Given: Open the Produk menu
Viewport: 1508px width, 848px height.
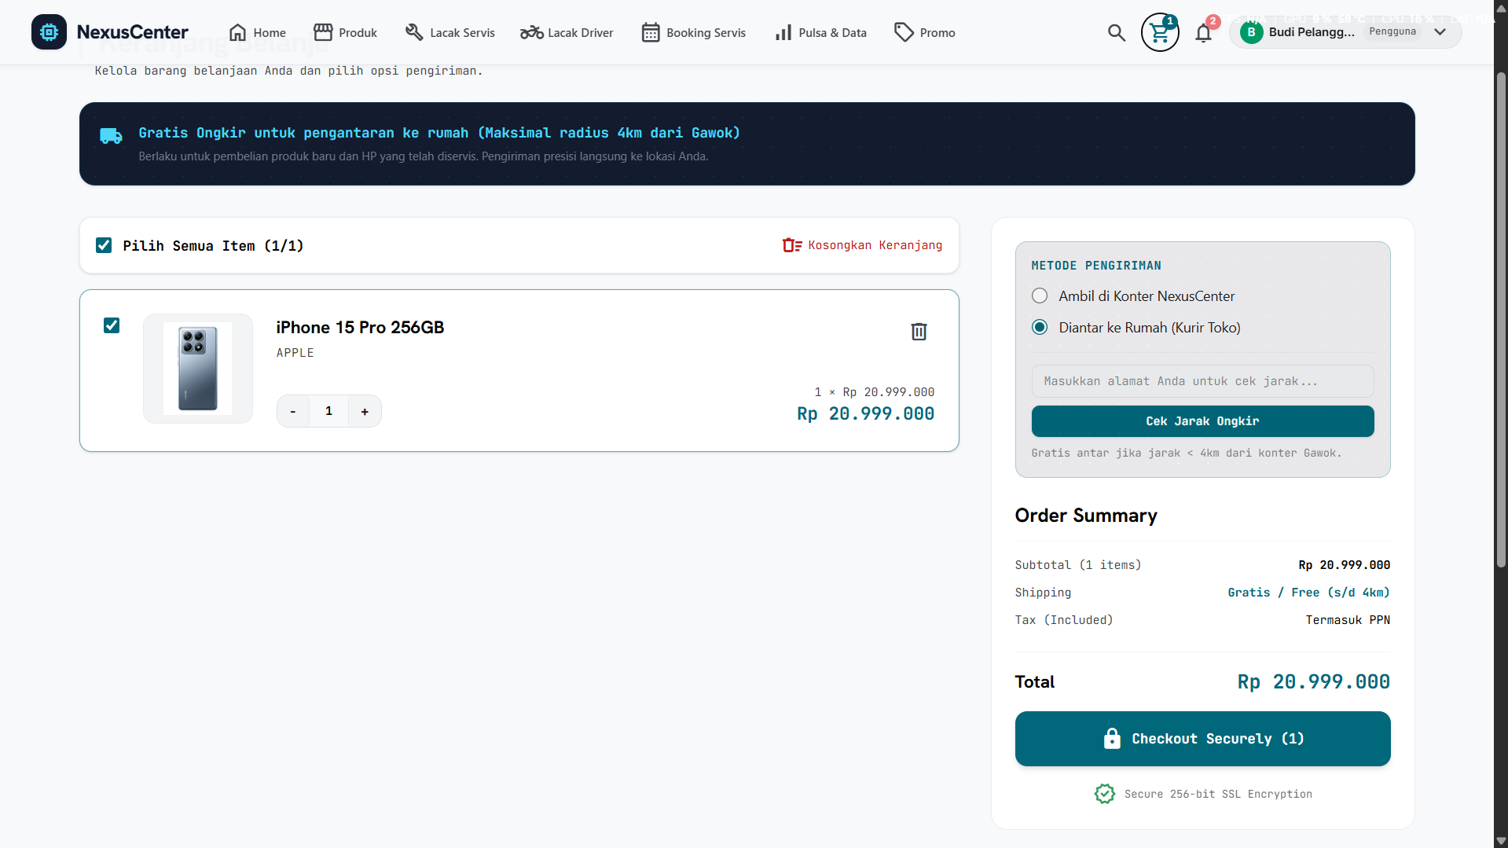Looking at the screenshot, I should tap(345, 32).
